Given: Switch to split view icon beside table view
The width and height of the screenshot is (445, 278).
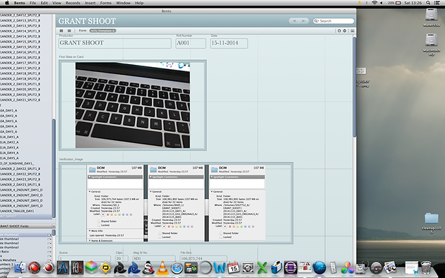Looking at the screenshot, I should click(x=69, y=30).
